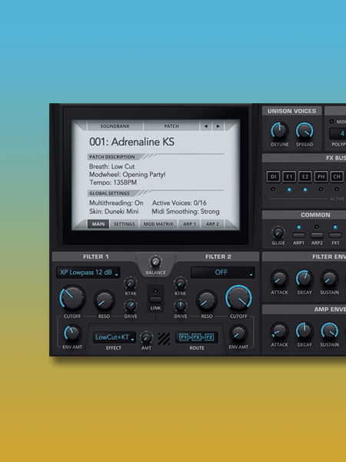This screenshot has width=346, height=462.
Task: Open Filter 1 type dropdown XP Lowpass 12 dB
Action: [x=88, y=273]
